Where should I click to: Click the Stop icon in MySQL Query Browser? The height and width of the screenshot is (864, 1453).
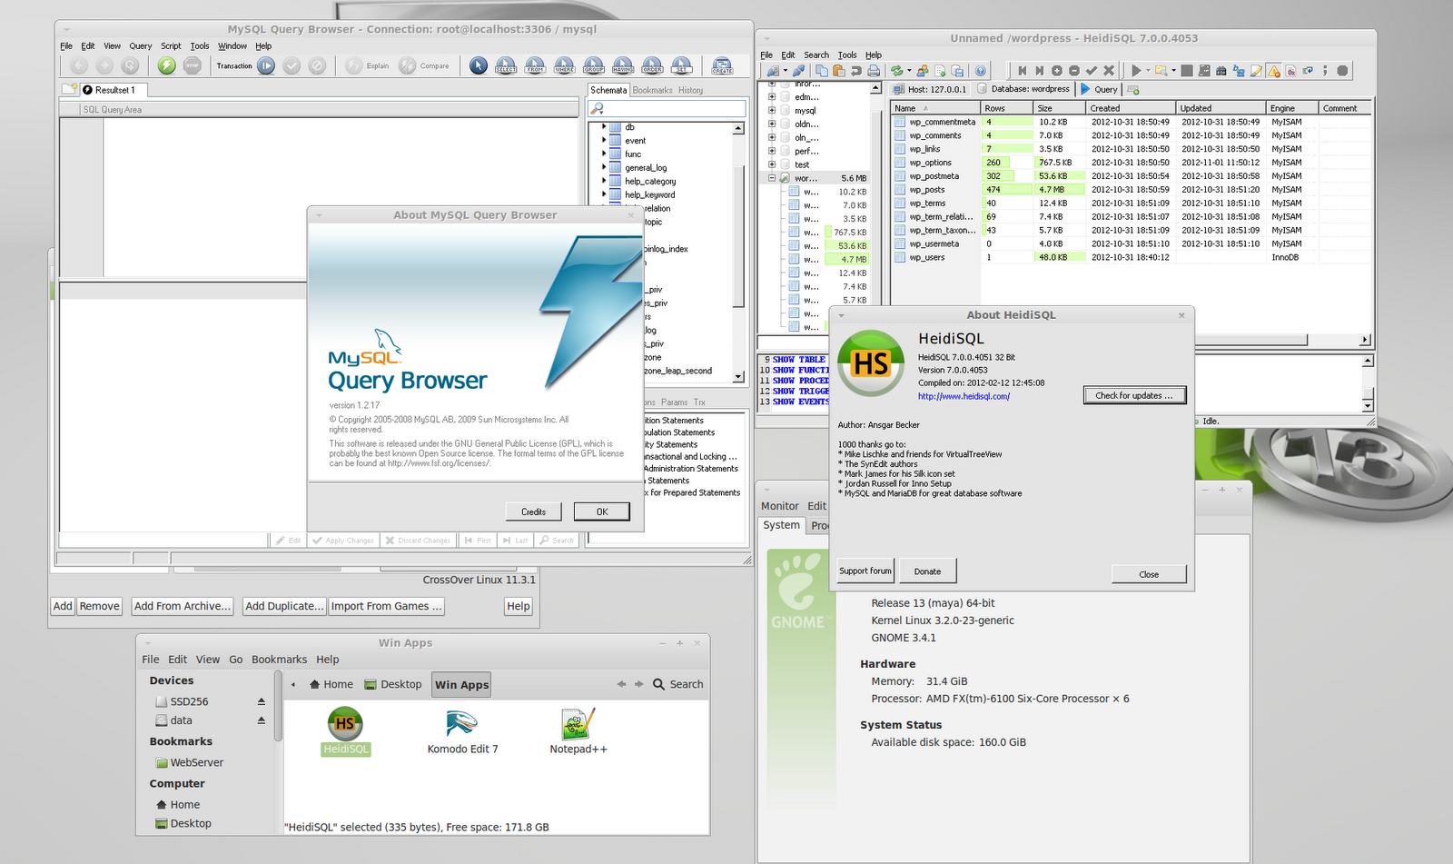[x=193, y=65]
